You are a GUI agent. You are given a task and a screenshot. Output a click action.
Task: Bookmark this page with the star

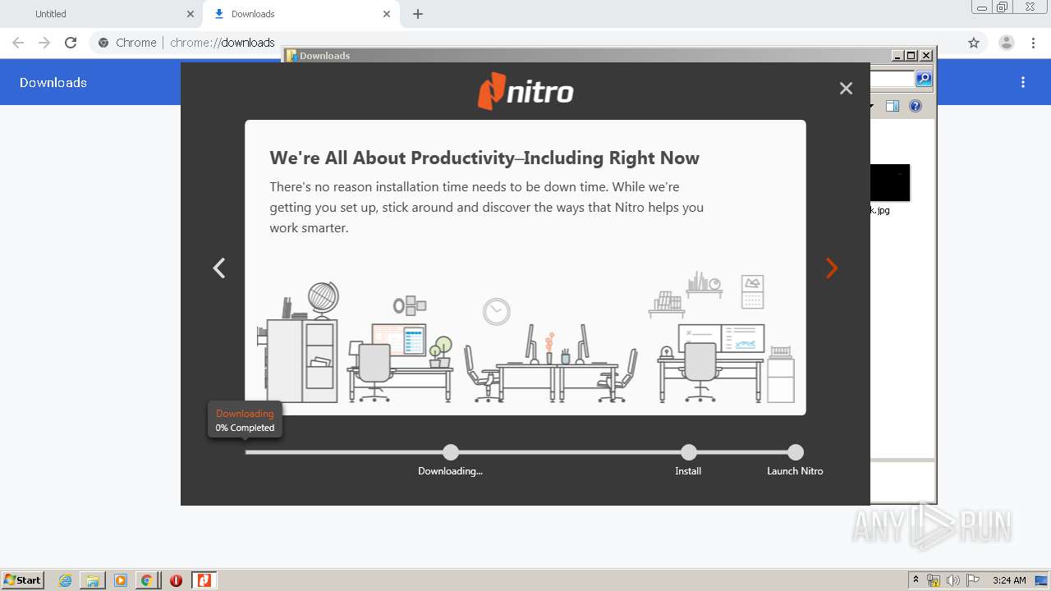point(974,43)
